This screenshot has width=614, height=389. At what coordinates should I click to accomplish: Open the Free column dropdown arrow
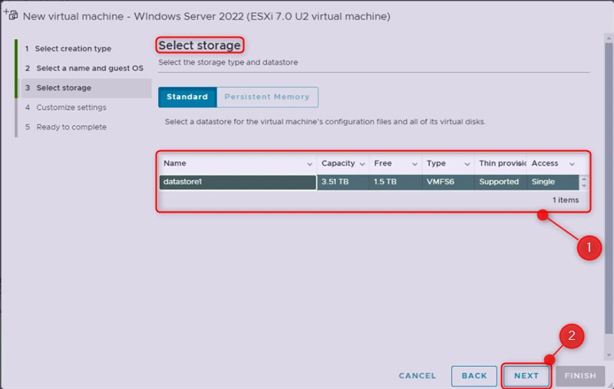tap(414, 164)
